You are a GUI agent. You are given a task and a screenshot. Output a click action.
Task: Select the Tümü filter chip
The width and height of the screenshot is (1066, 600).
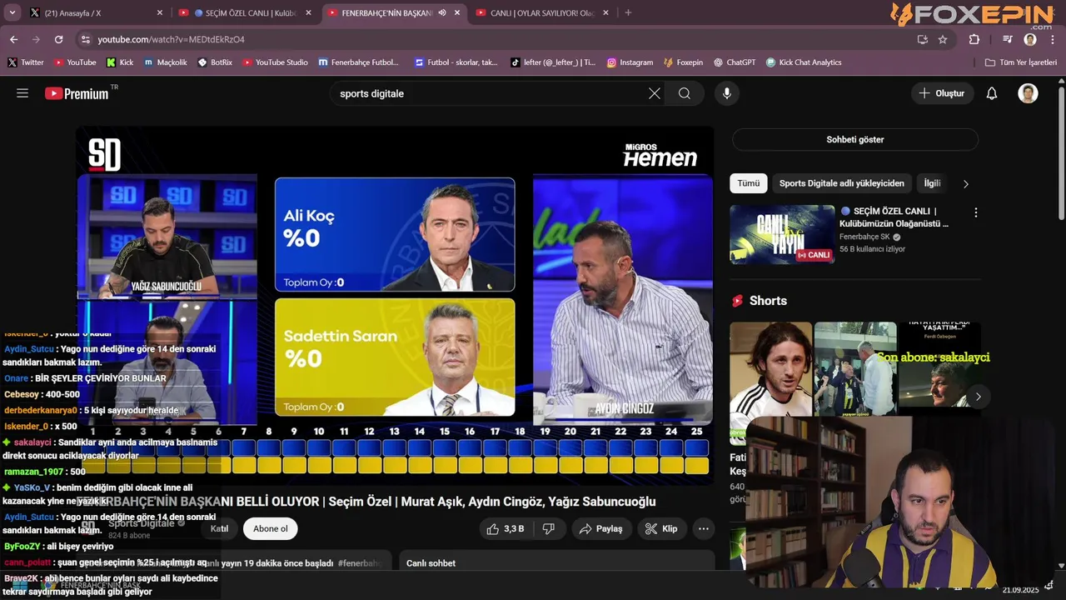pos(749,183)
